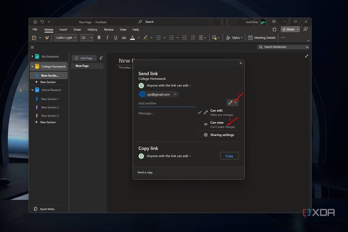Open the Help tab
Viewport: 348px width, 232px height.
[x=136, y=30]
